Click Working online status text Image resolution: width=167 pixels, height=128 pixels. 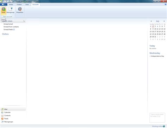(157, 126)
